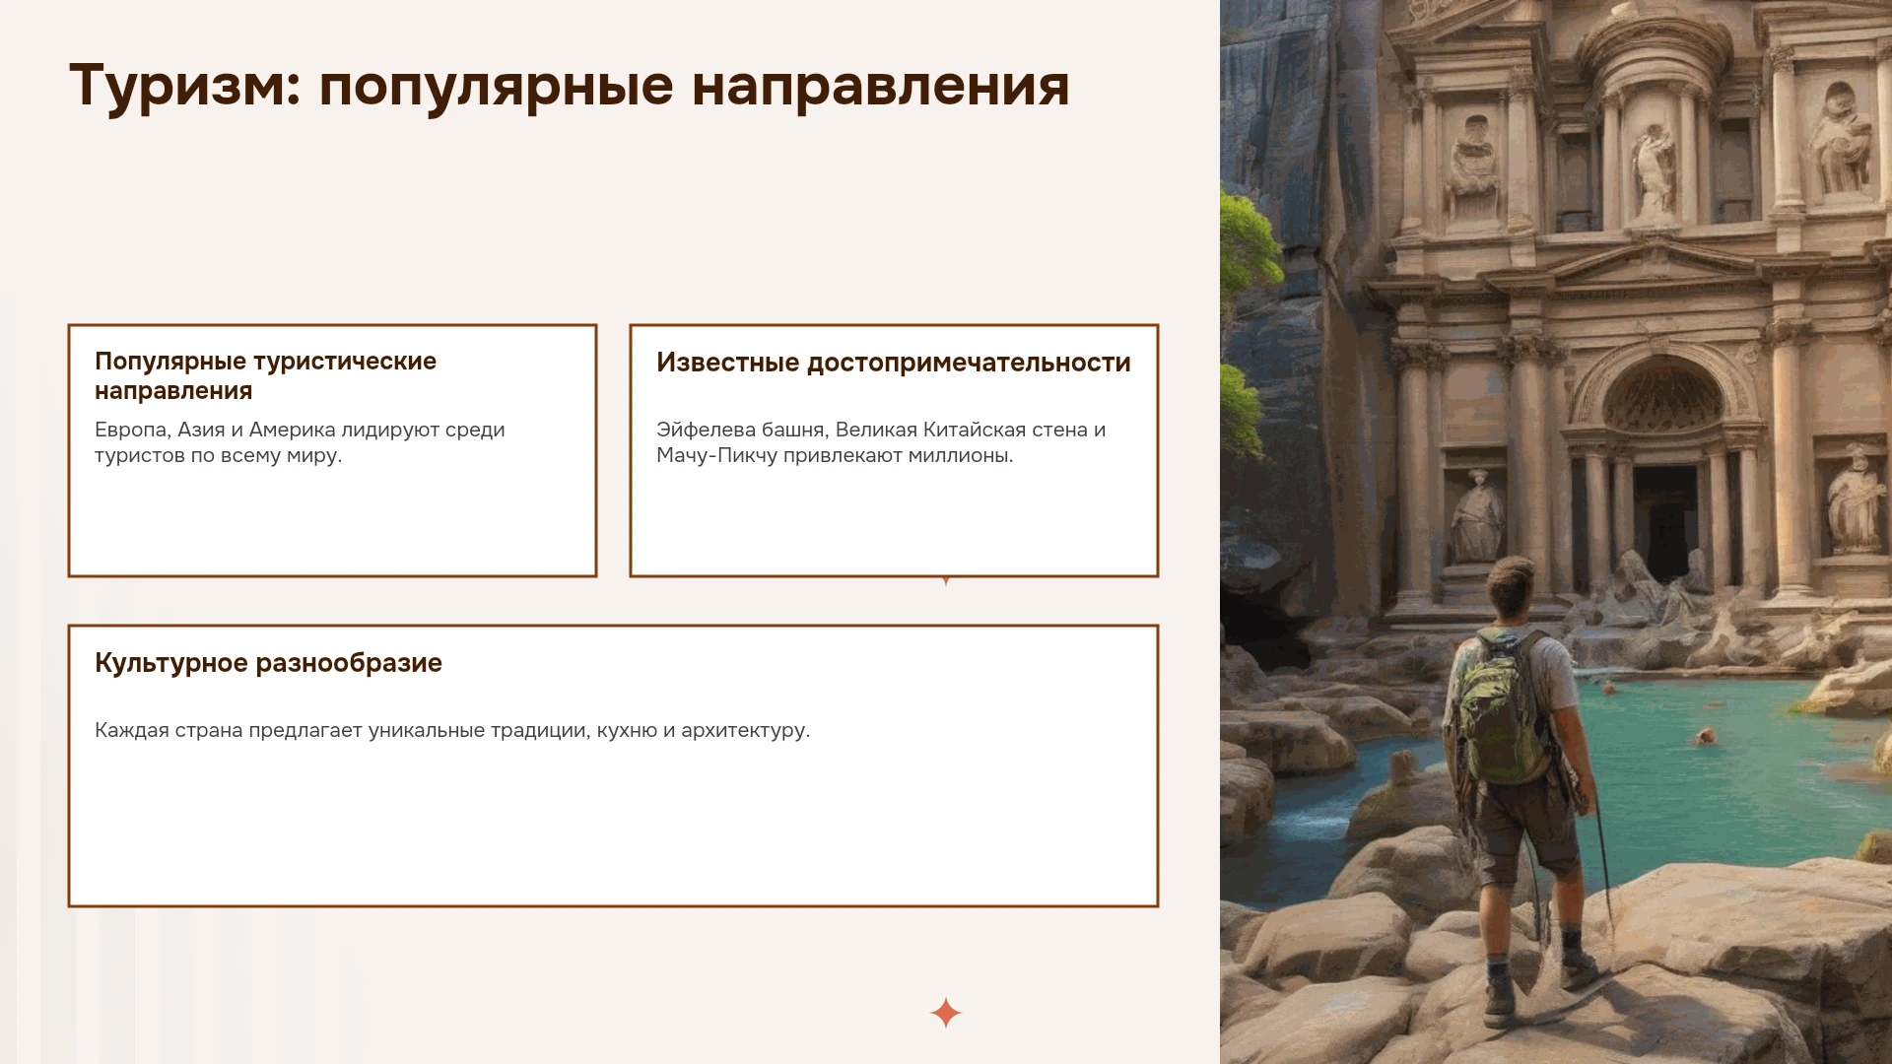Click the seated statue in lower right niche
1892x1064 pixels.
[1855, 500]
